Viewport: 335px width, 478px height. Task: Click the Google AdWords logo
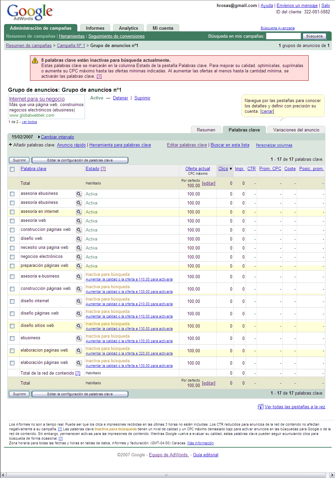tap(30, 12)
